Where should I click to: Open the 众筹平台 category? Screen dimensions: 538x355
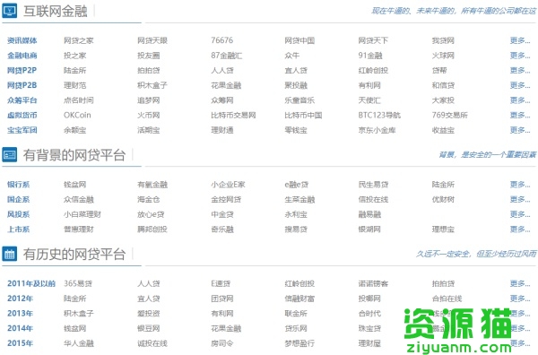pyautogui.click(x=22, y=100)
